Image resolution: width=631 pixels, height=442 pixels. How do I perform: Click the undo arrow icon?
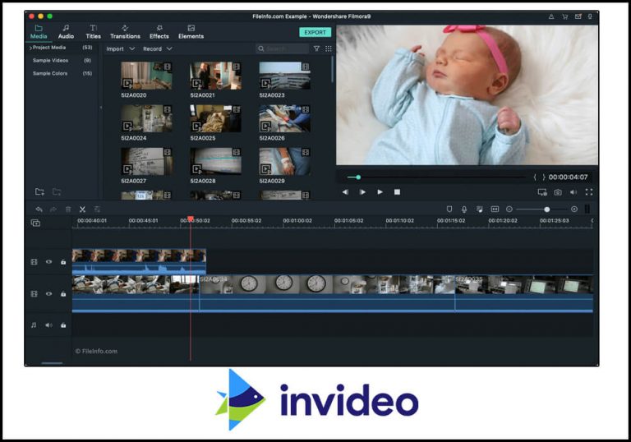coord(39,209)
